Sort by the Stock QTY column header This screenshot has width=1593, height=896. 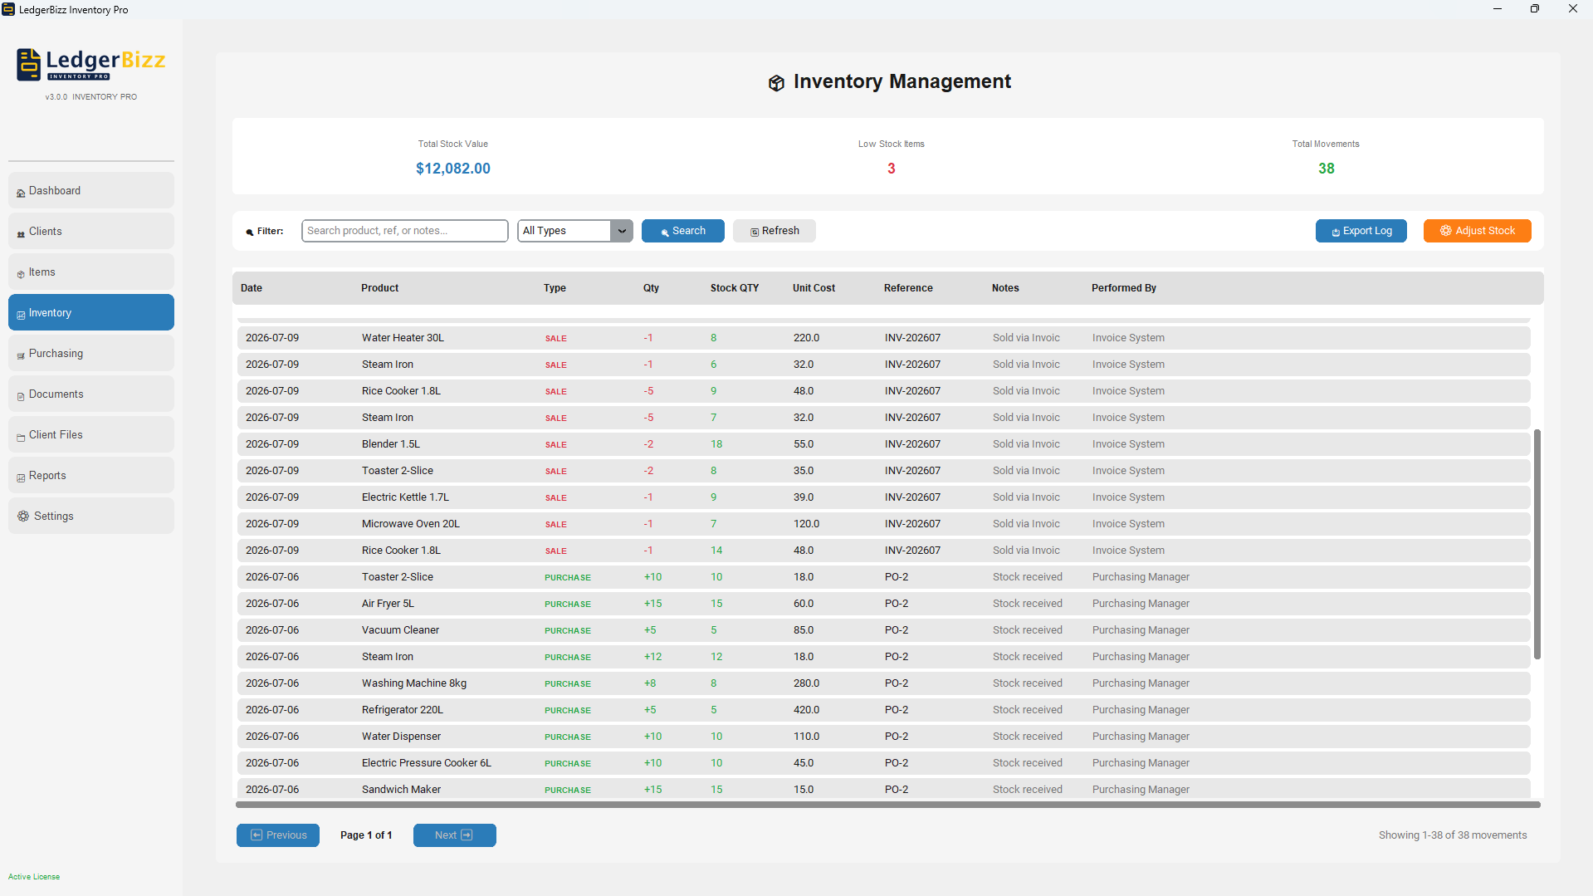pyautogui.click(x=735, y=288)
